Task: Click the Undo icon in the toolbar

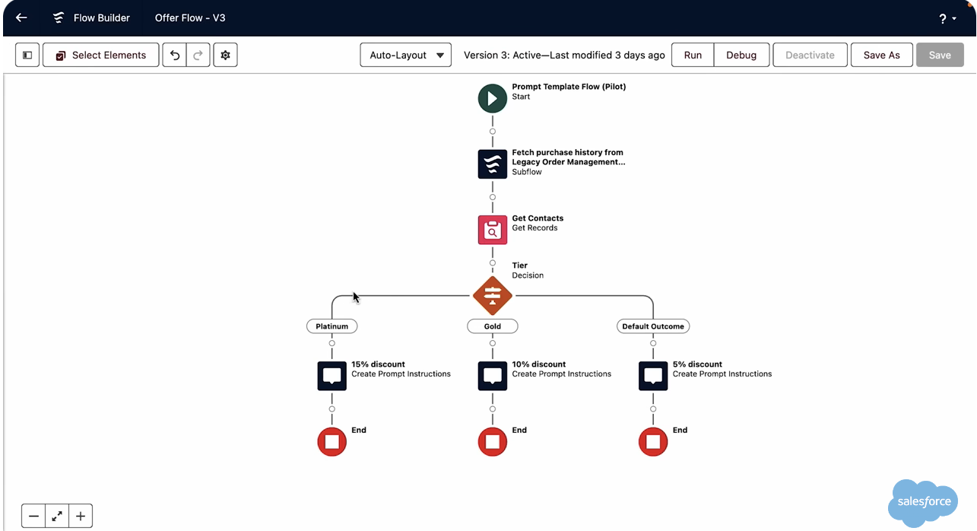Action: [x=176, y=54]
